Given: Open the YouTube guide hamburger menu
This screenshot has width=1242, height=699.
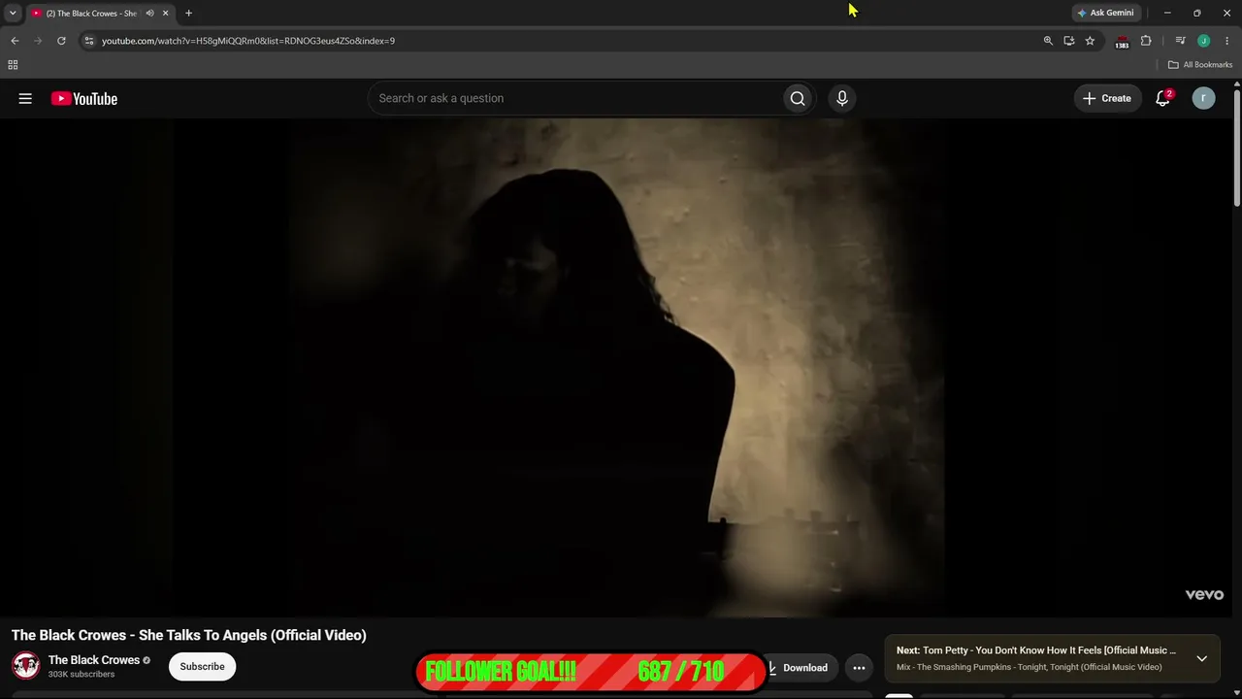Looking at the screenshot, I should point(25,98).
